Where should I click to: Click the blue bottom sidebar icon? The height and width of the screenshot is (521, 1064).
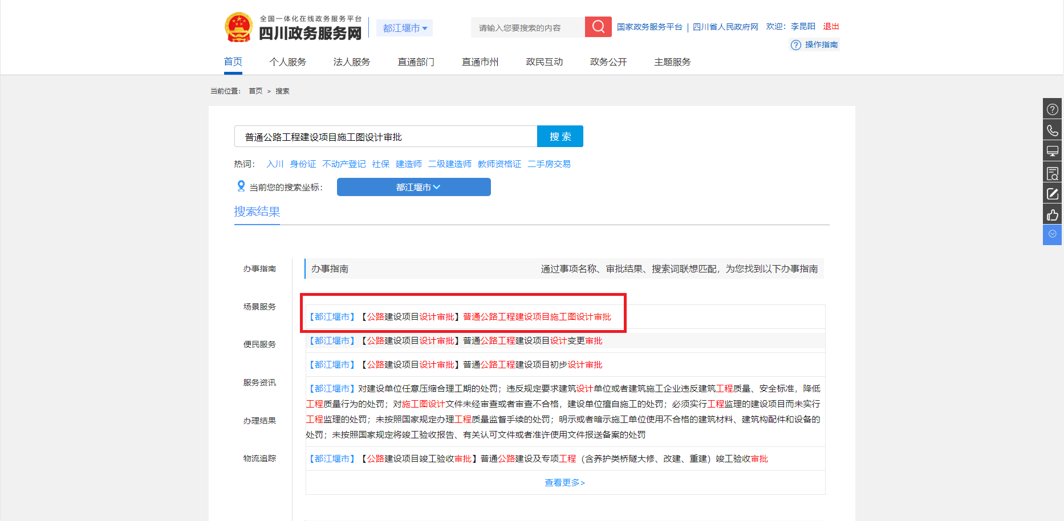coord(1052,235)
